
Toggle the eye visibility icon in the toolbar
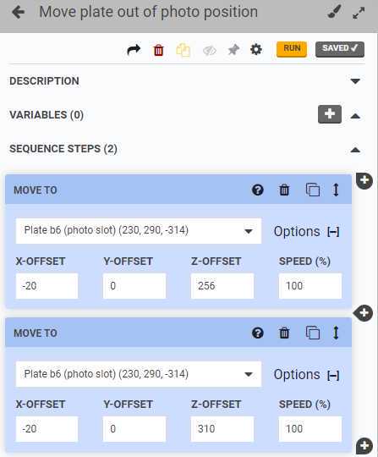pyautogui.click(x=210, y=51)
